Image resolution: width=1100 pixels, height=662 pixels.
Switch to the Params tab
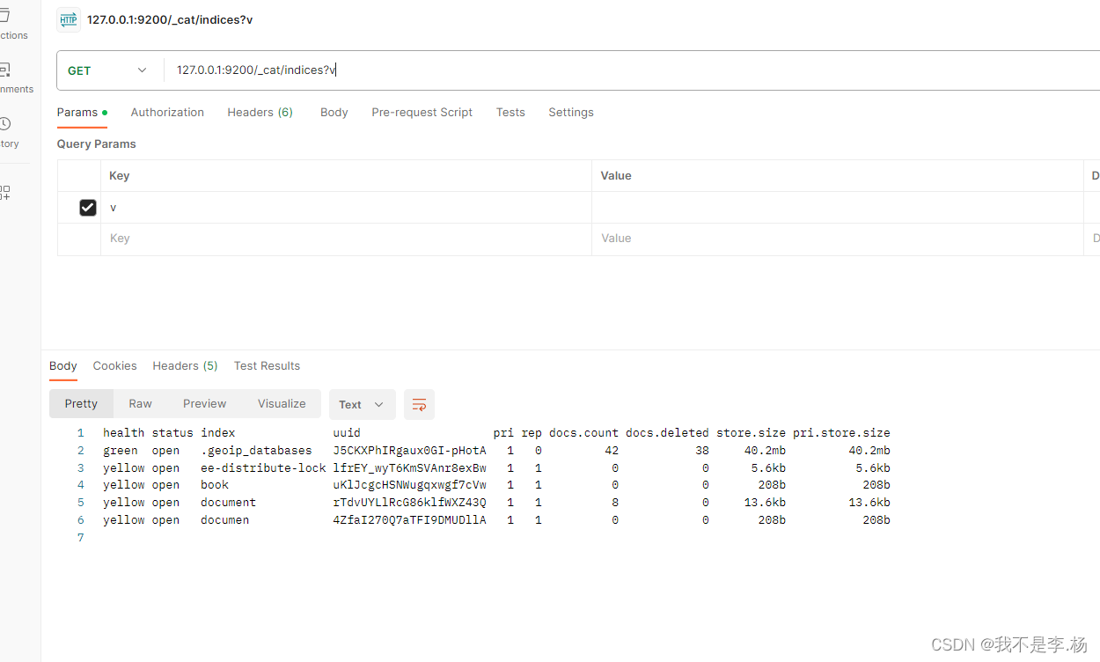point(82,113)
